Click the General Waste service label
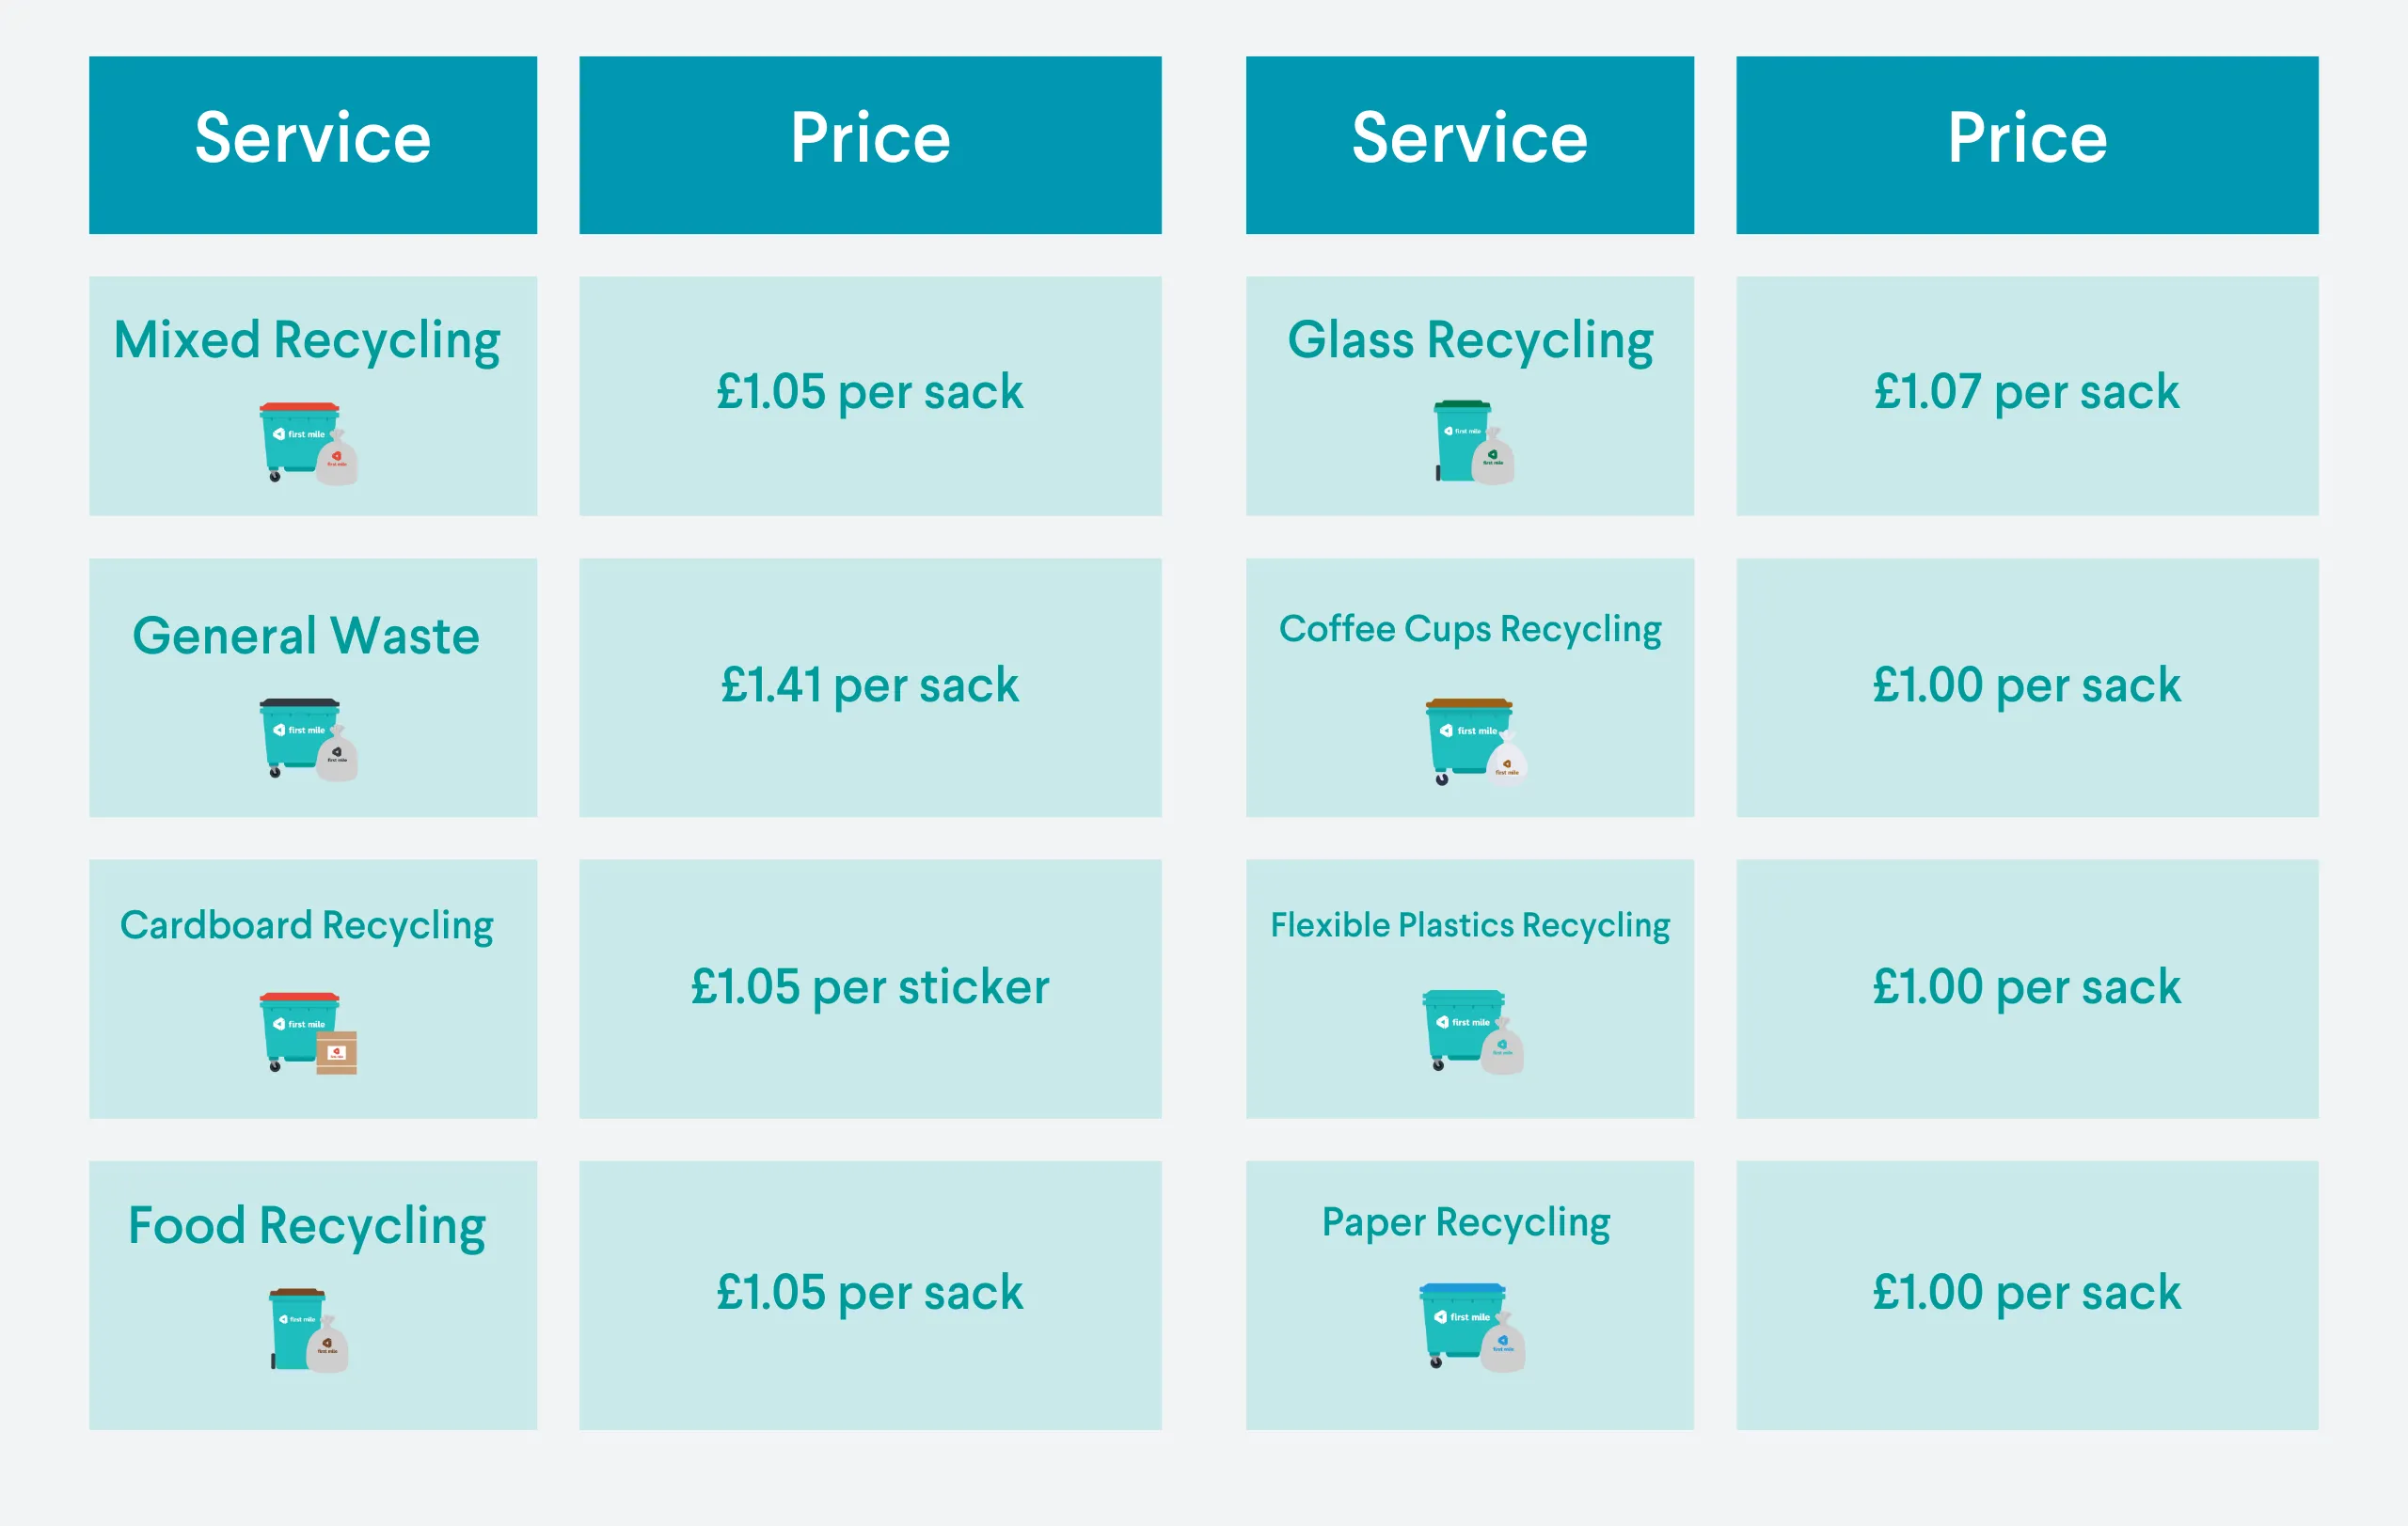2408x1526 pixels. (306, 637)
